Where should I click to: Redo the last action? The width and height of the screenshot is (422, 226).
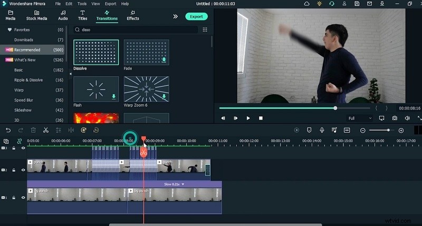coord(21,130)
